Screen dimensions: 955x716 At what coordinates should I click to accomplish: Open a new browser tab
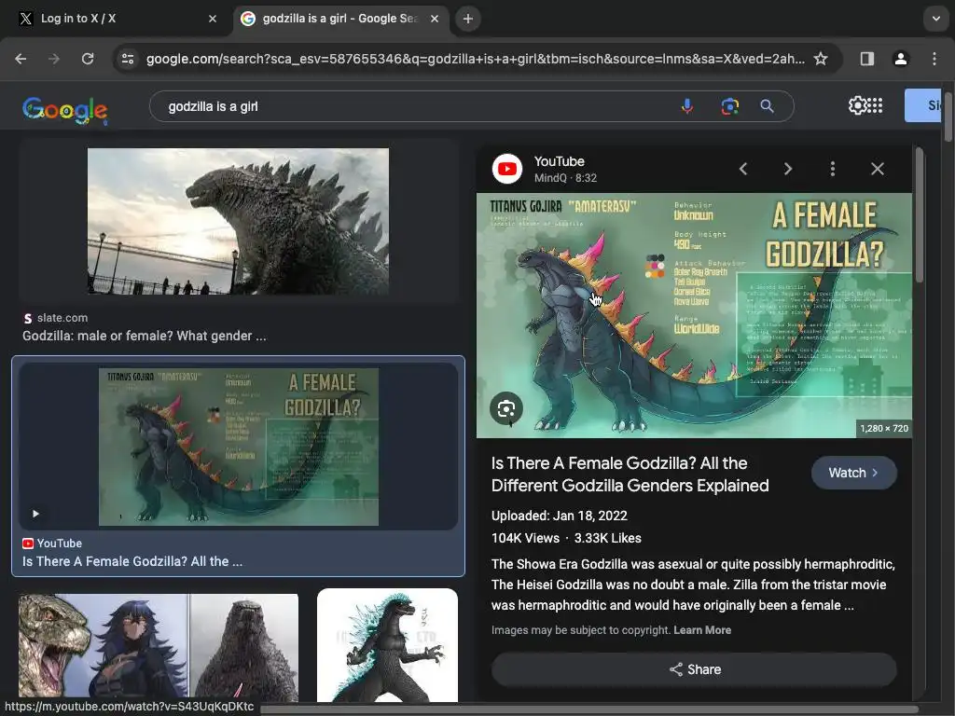(468, 19)
